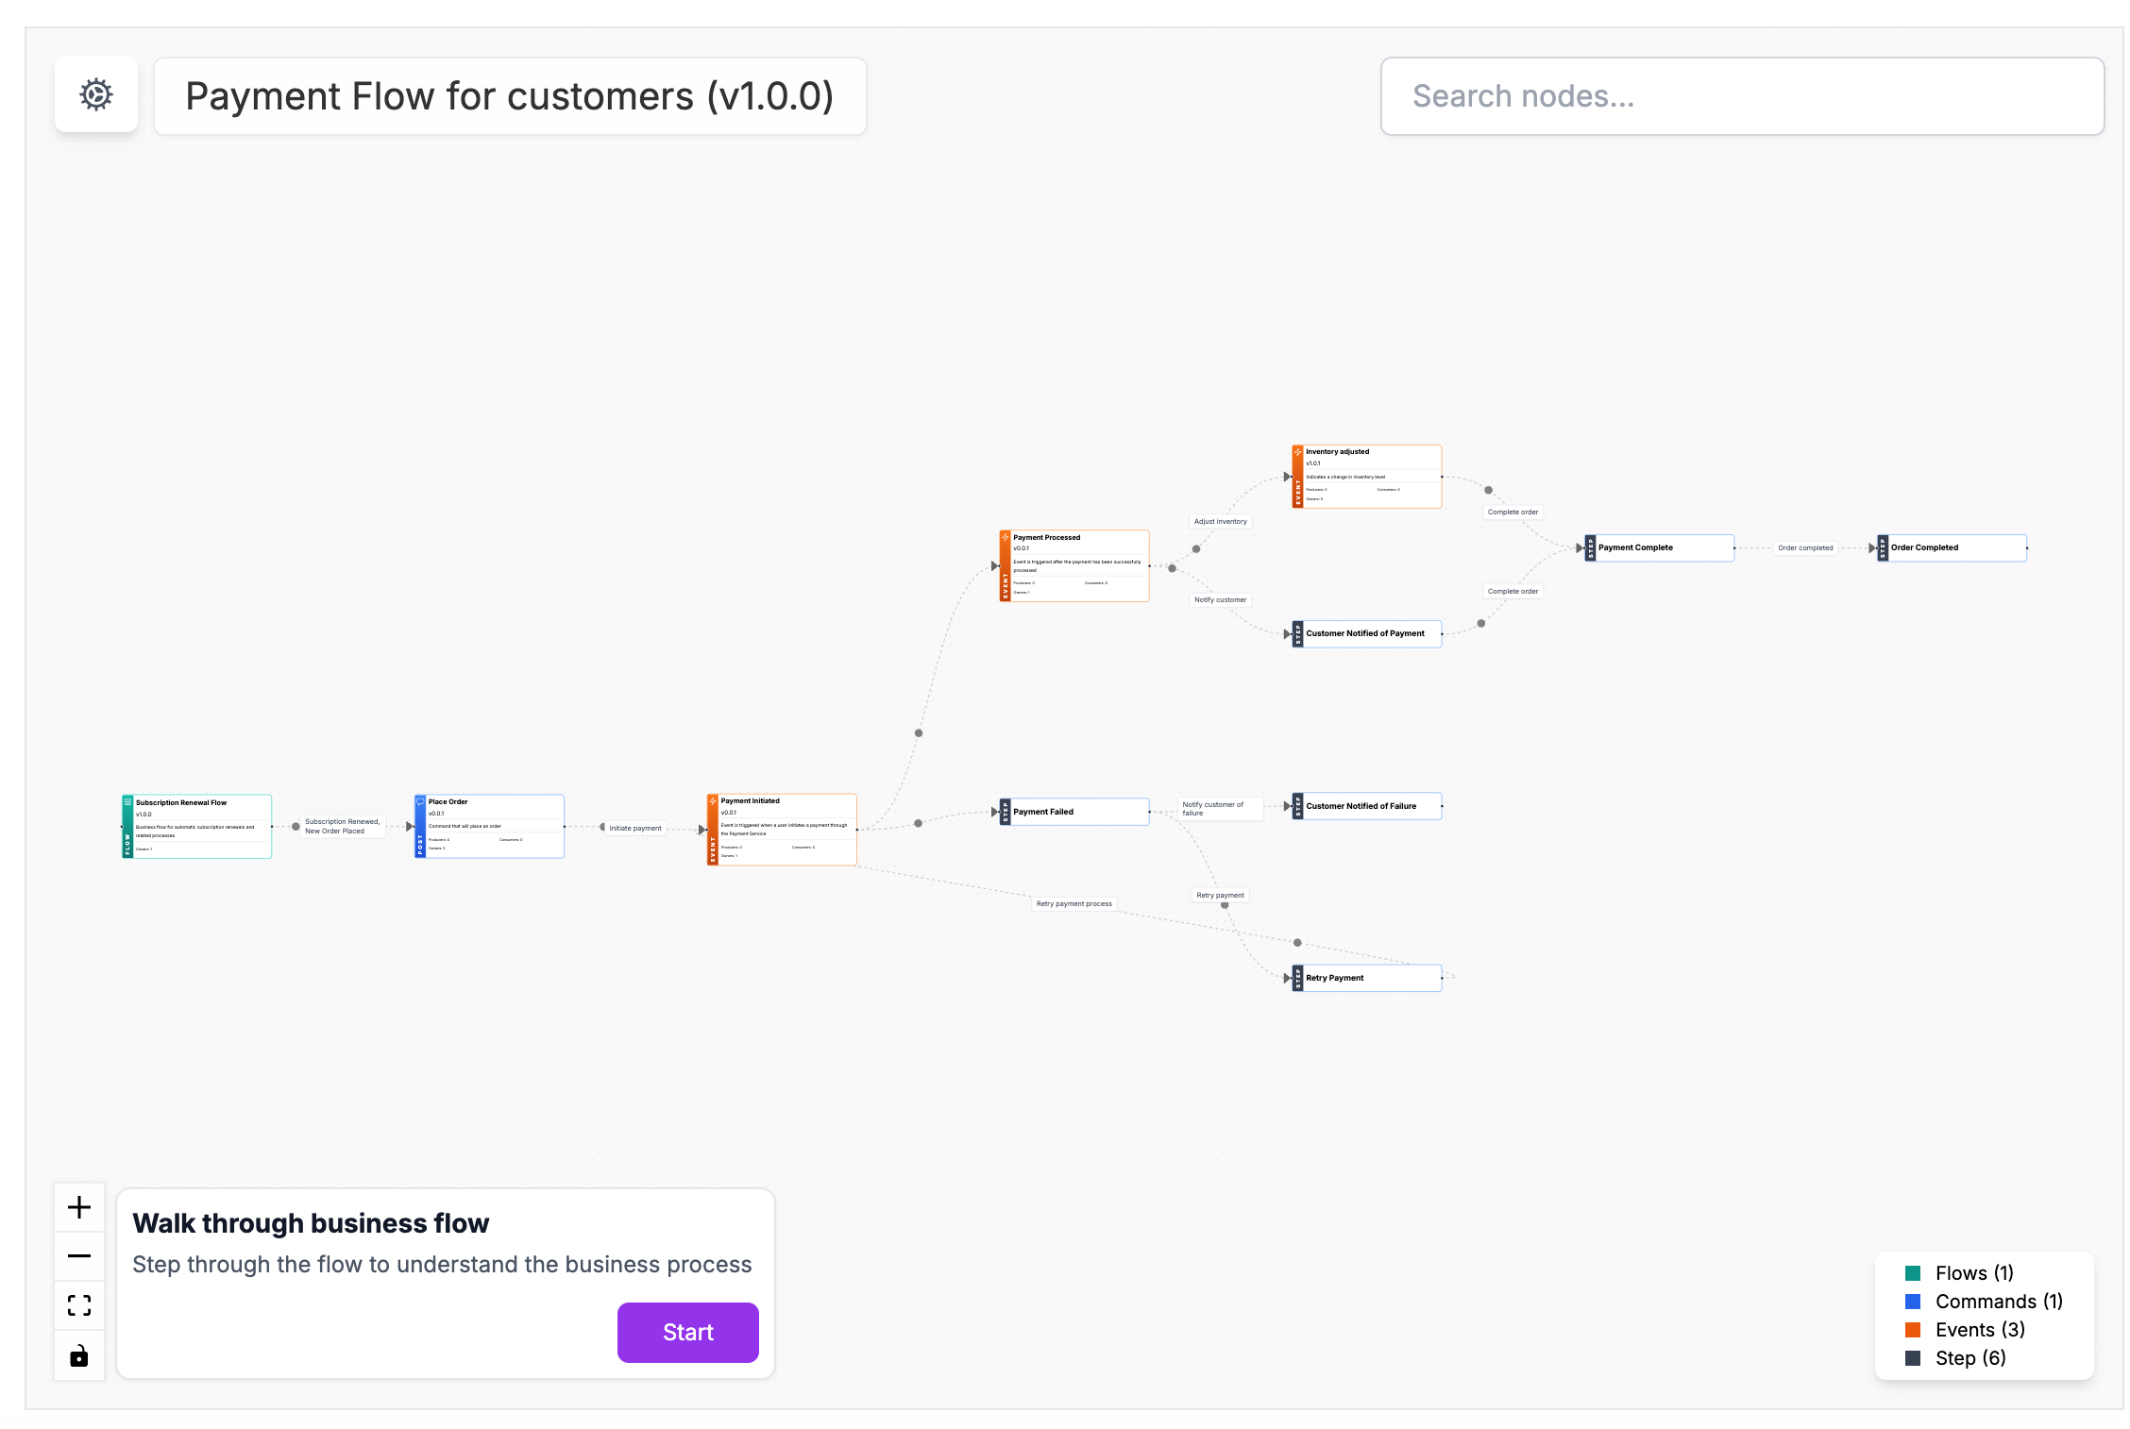Select the Payment Initiated event node

pyautogui.click(x=782, y=829)
